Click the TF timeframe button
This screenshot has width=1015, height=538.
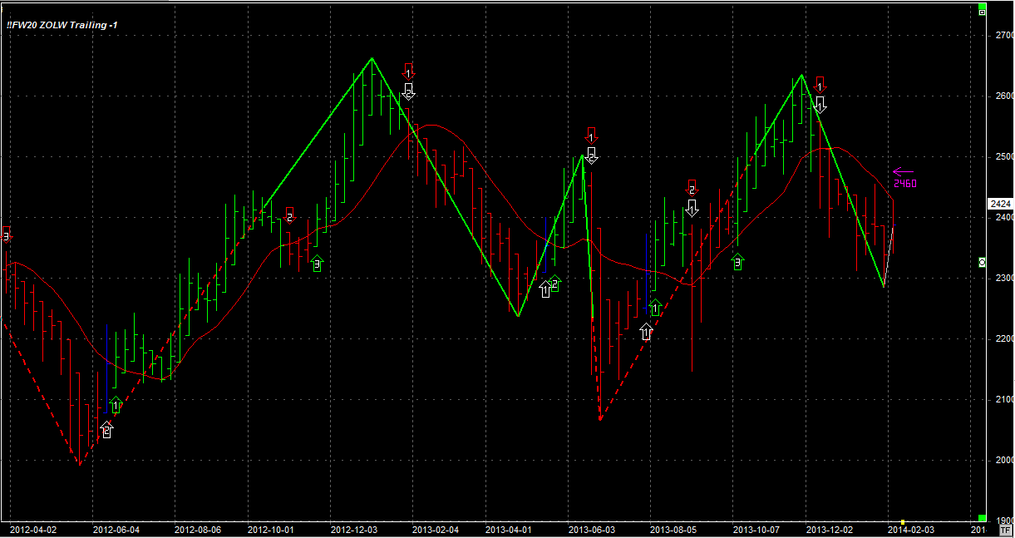pyautogui.click(x=1006, y=529)
